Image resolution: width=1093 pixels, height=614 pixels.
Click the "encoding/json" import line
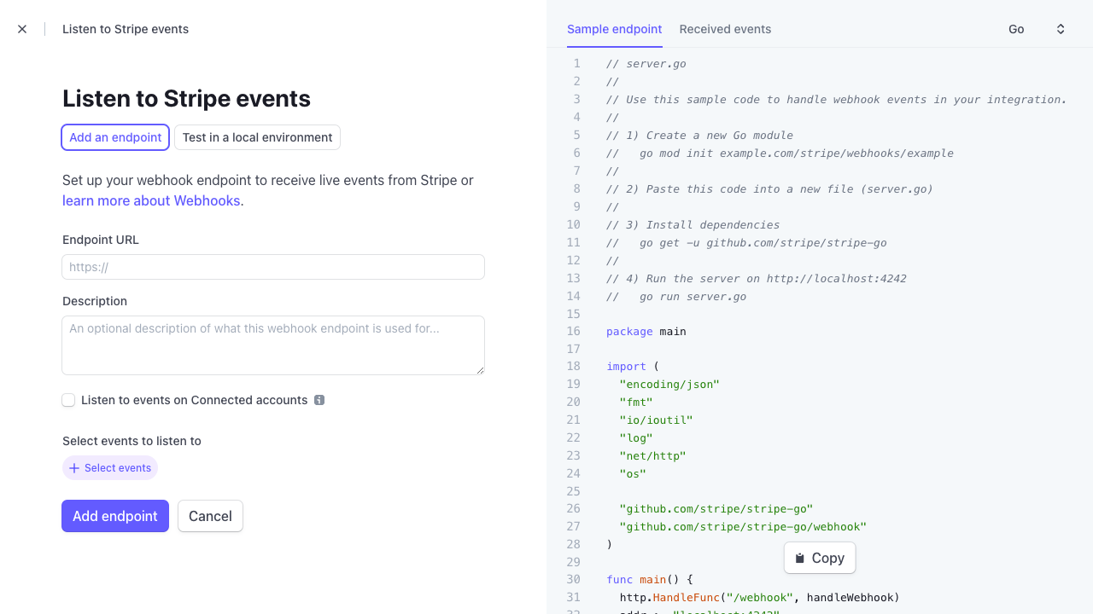click(669, 385)
